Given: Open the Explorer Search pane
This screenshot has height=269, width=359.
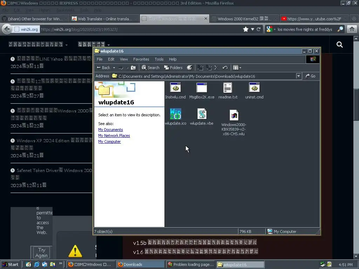Looking at the screenshot, I should pyautogui.click(x=150, y=68).
